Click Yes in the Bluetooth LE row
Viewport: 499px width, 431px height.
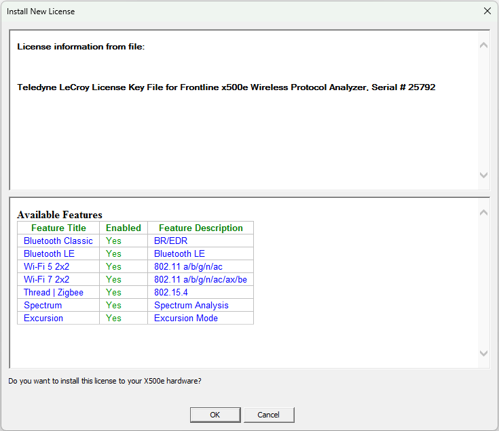coord(113,253)
